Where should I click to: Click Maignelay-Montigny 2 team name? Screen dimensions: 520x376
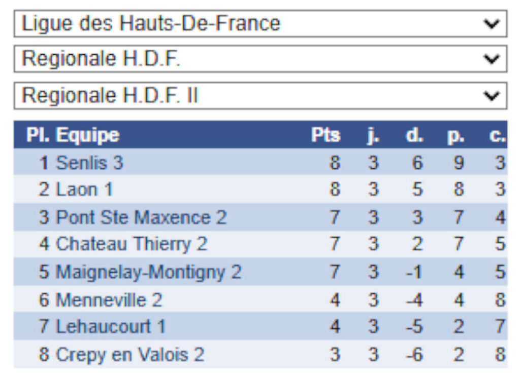click(x=148, y=272)
